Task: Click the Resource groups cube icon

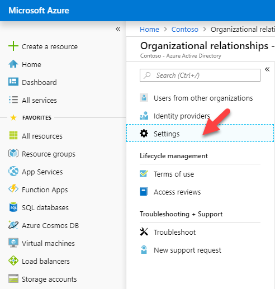Action: tap(13, 153)
